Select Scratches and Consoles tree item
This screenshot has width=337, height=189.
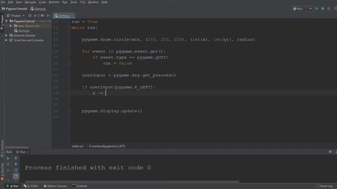(x=27, y=40)
